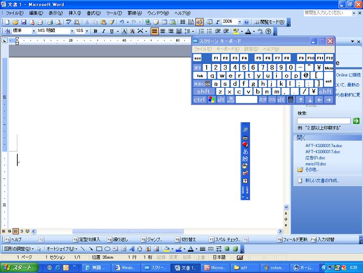Open the ファイル(F) menu in Word
The height and width of the screenshot is (273, 363).
15,13
